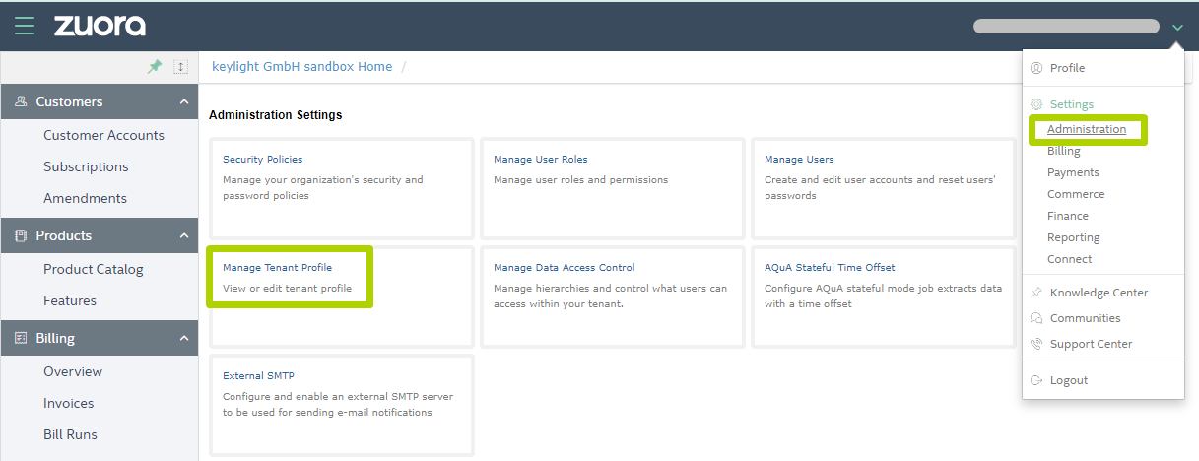Click the Support Center phone icon
Screen dimensions: 1199x461
click(x=1036, y=344)
